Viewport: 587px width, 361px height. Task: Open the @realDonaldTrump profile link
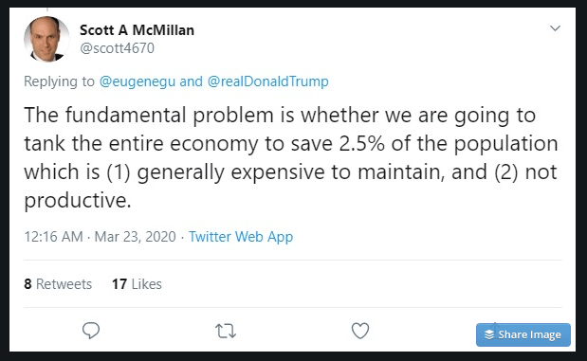[x=267, y=81]
